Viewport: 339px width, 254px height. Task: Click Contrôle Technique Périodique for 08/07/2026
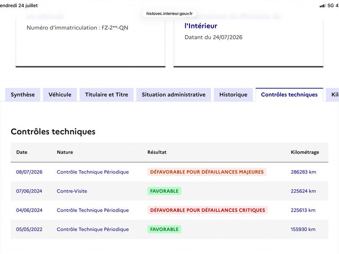coord(93,172)
